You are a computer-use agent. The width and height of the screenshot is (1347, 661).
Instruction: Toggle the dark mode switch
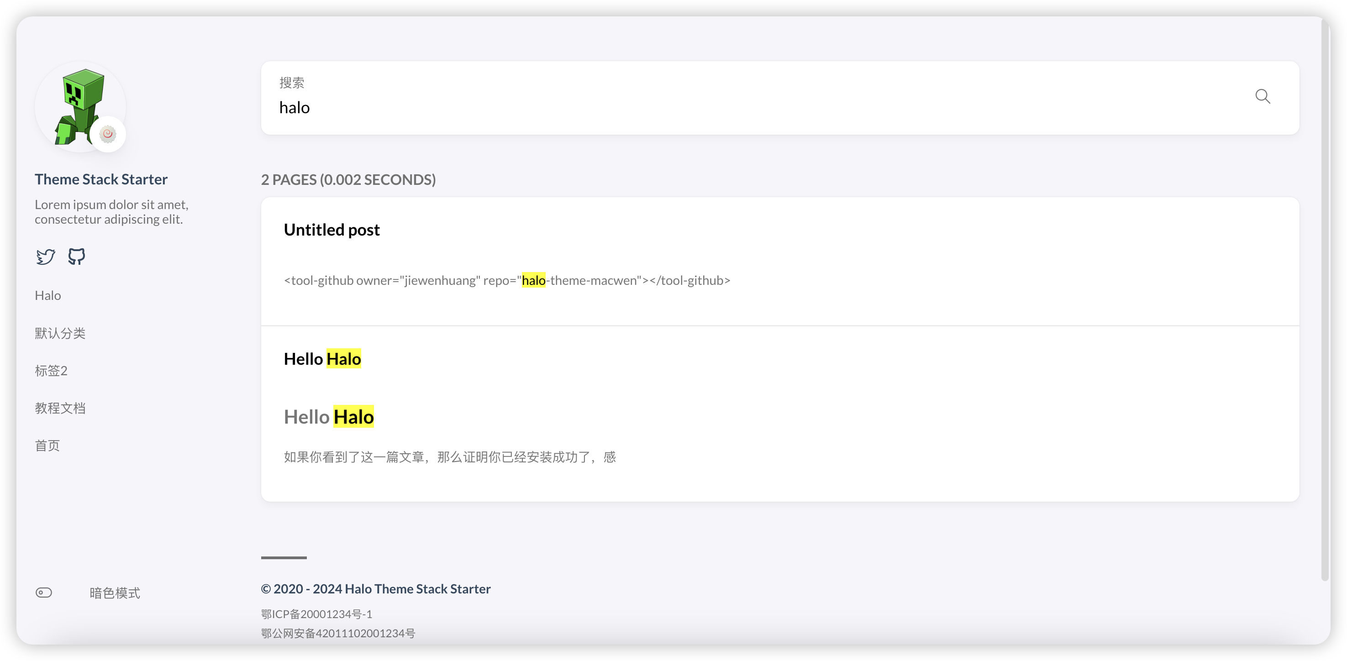pyautogui.click(x=44, y=593)
